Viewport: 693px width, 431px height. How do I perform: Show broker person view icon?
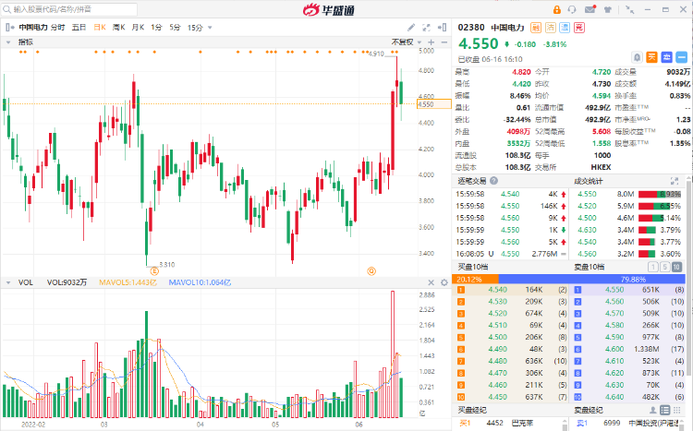click(652, 411)
